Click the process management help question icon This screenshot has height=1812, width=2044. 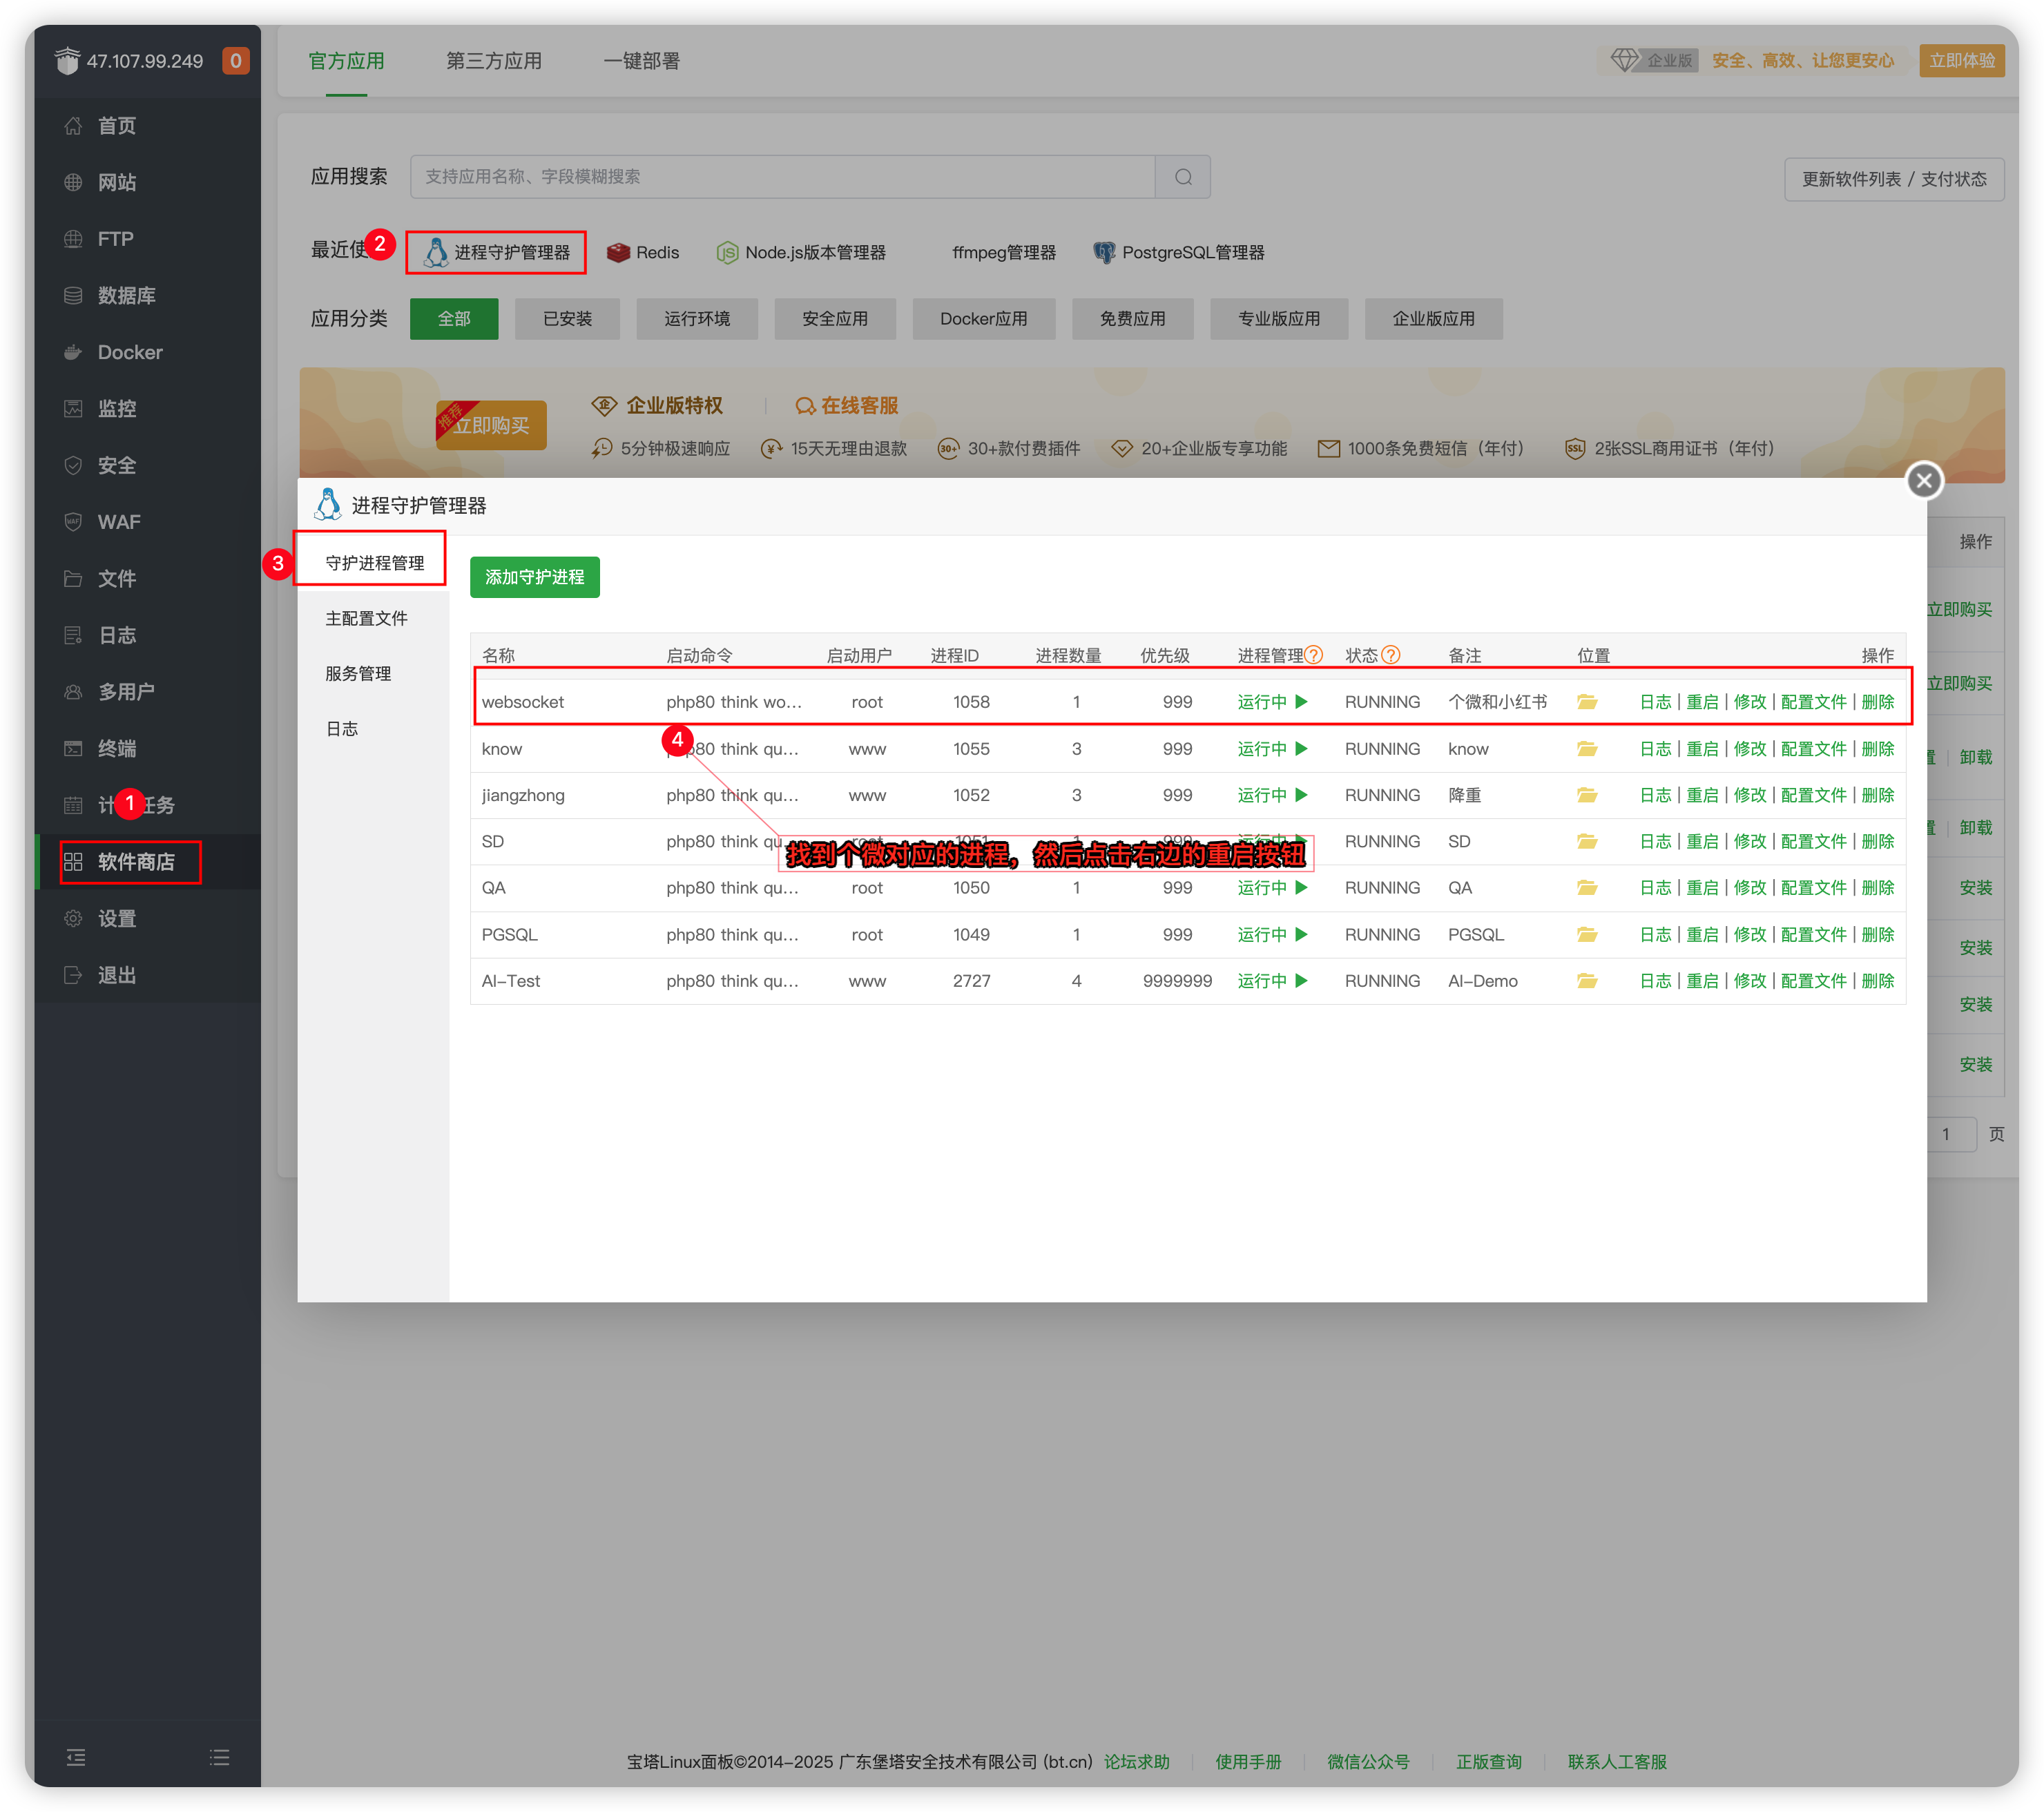point(1314,655)
